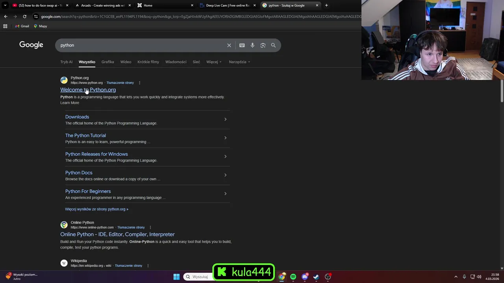This screenshot has width=504, height=283.
Task: Open The Python Tutorial sitelink
Action: 85,135
